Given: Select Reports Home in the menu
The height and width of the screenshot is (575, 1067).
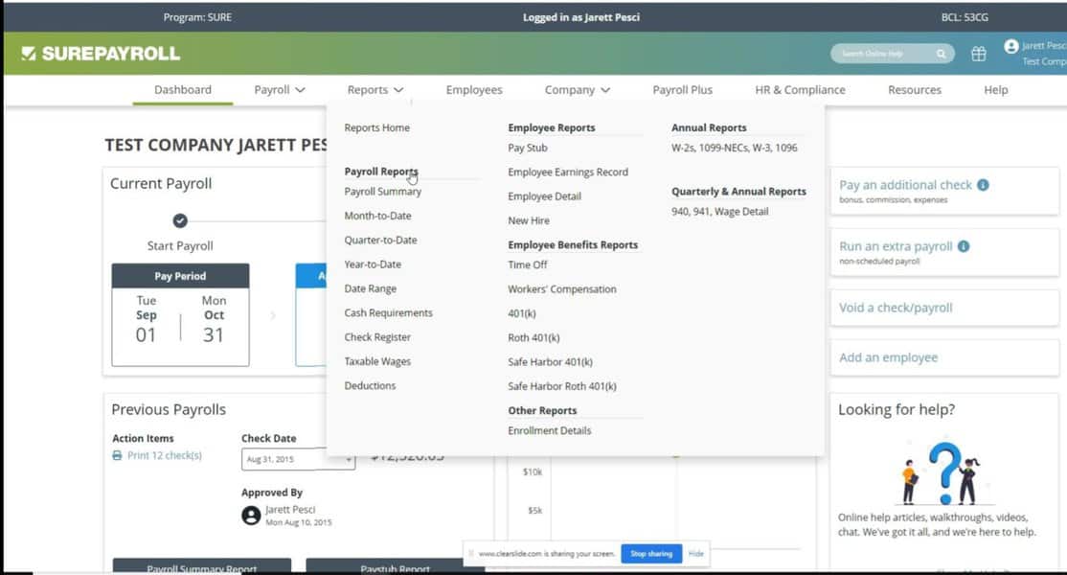Looking at the screenshot, I should click(377, 127).
